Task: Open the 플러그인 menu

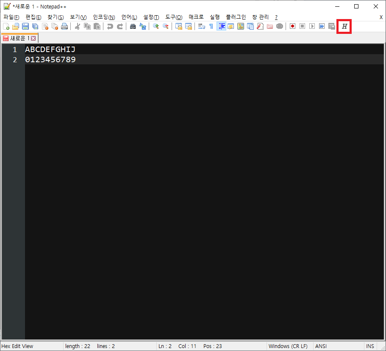Action: click(x=236, y=17)
